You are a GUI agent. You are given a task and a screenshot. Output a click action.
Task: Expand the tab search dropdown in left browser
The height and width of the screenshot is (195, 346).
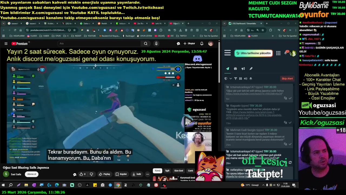point(4,24)
